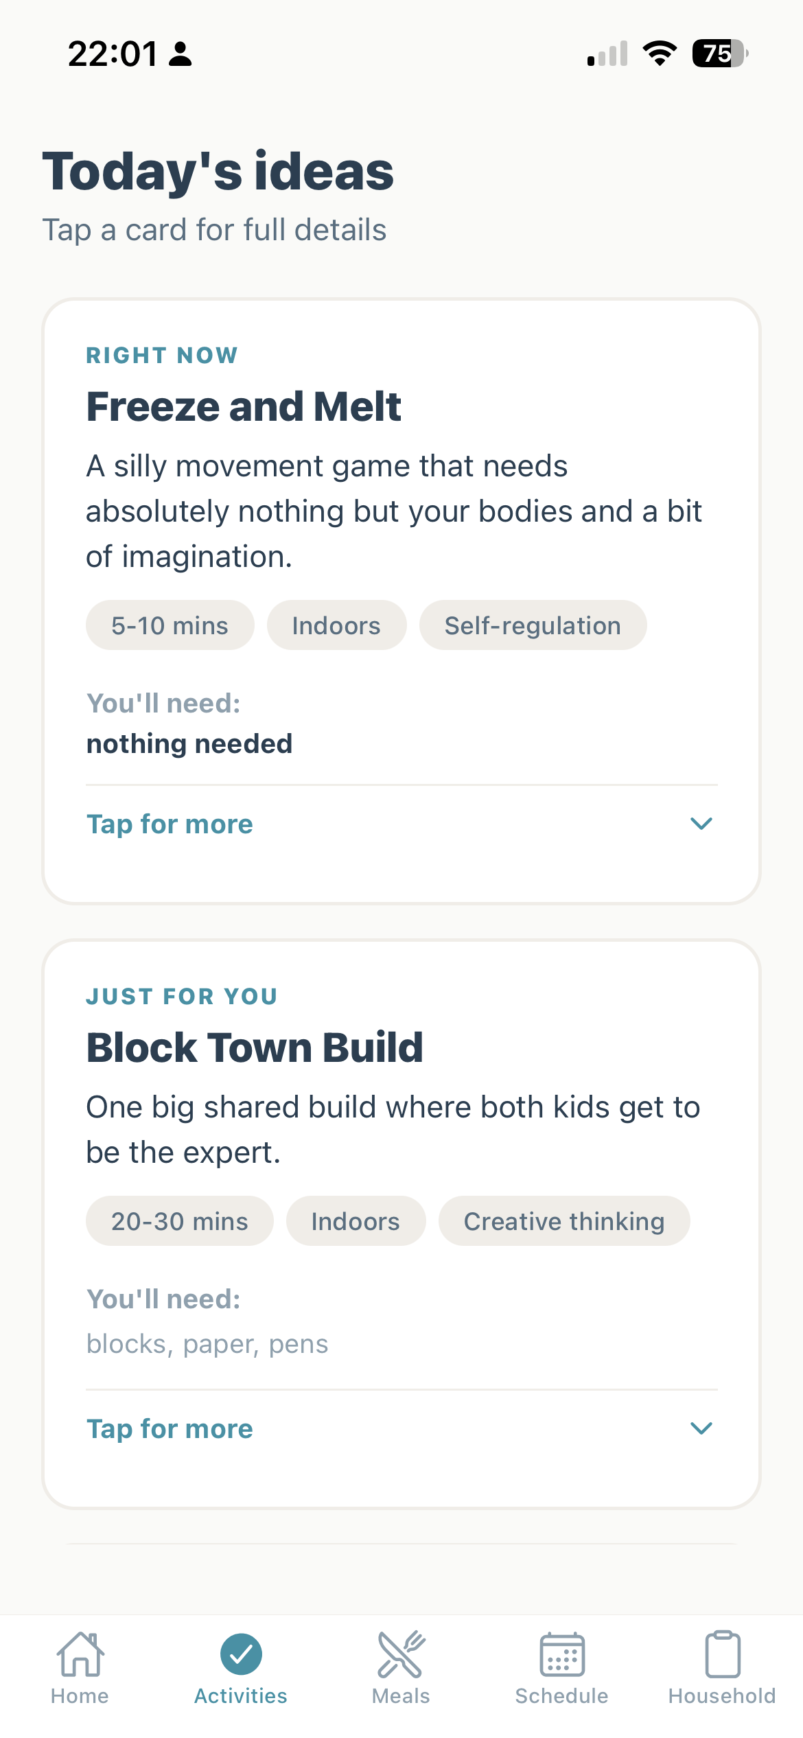Viewport: 803px width, 1738px height.
Task: Open the Household clipboard icon
Action: pyautogui.click(x=723, y=1654)
